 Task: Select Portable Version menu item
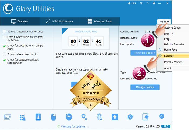pos(173,62)
